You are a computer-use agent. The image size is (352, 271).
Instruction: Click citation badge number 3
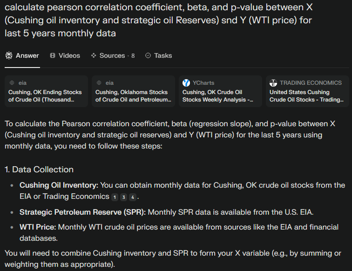124,197
